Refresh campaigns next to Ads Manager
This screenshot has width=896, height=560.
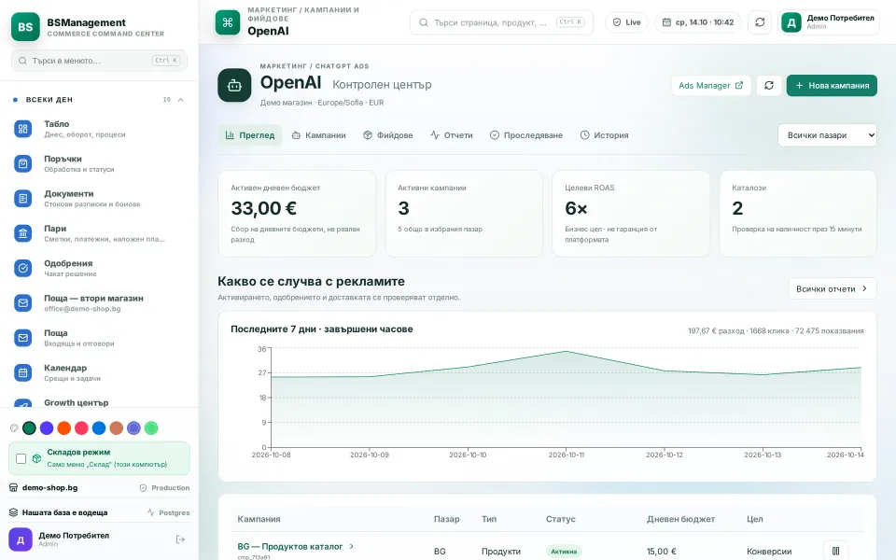tap(768, 85)
